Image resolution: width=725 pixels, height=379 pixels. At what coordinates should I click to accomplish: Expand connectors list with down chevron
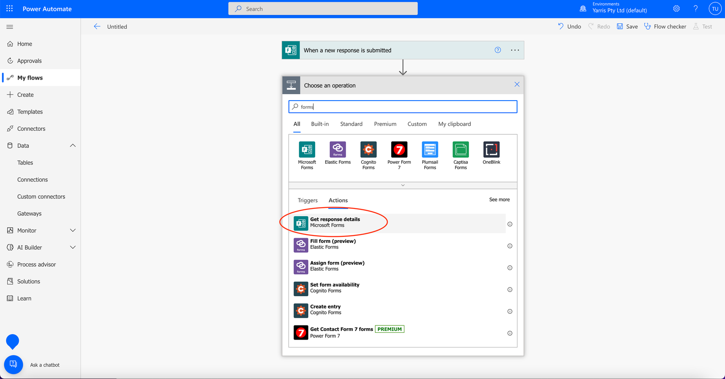[x=403, y=185]
